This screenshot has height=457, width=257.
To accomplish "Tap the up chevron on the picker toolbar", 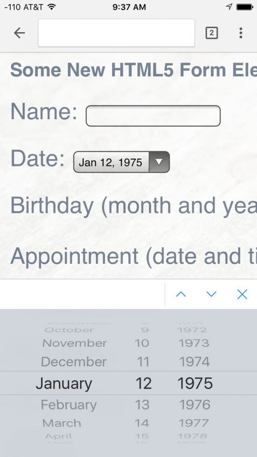I will [x=181, y=294].
